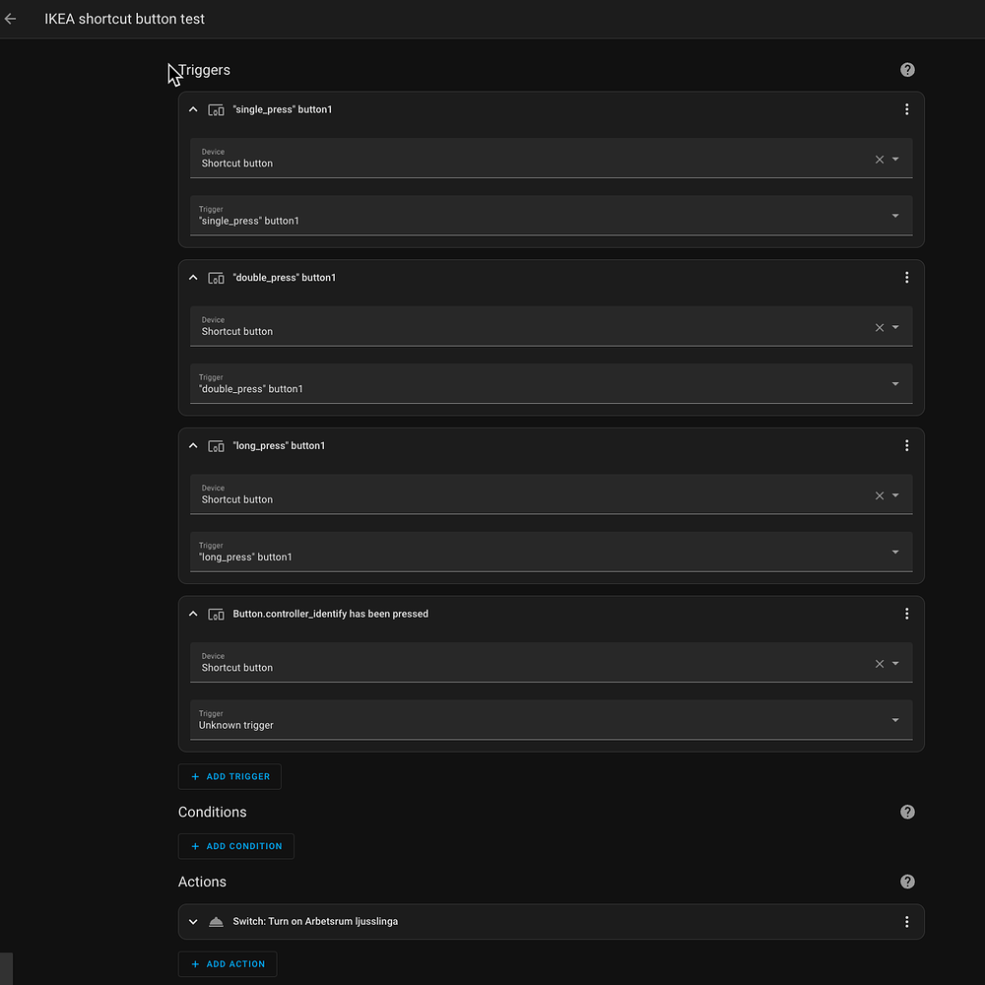Click the ADD ACTION button
The image size is (985, 985).
click(228, 963)
